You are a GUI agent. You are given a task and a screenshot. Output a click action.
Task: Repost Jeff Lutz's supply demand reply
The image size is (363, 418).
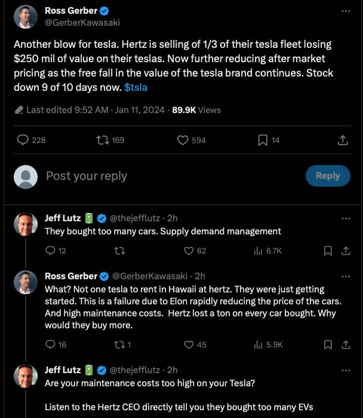pyautogui.click(x=119, y=251)
